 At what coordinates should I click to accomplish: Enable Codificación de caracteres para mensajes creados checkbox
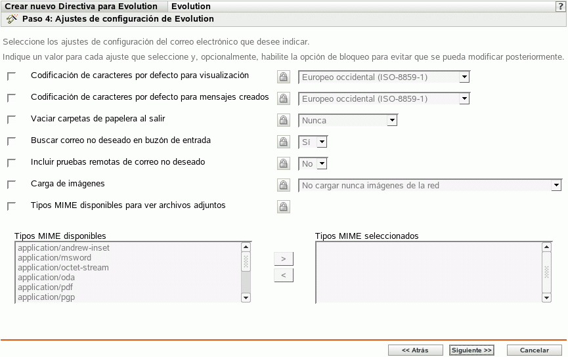click(12, 98)
